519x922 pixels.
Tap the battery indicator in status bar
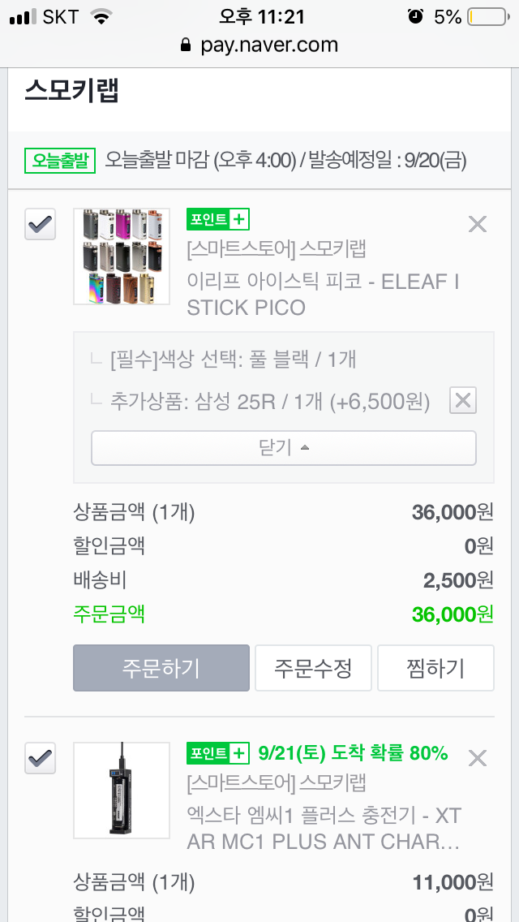(x=485, y=16)
